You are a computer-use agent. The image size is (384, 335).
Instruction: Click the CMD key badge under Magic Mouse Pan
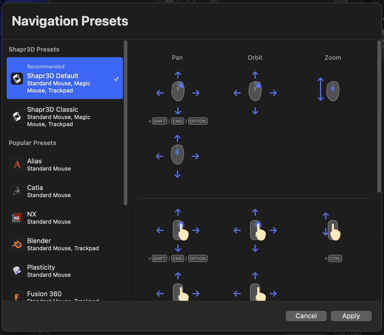pyautogui.click(x=178, y=258)
